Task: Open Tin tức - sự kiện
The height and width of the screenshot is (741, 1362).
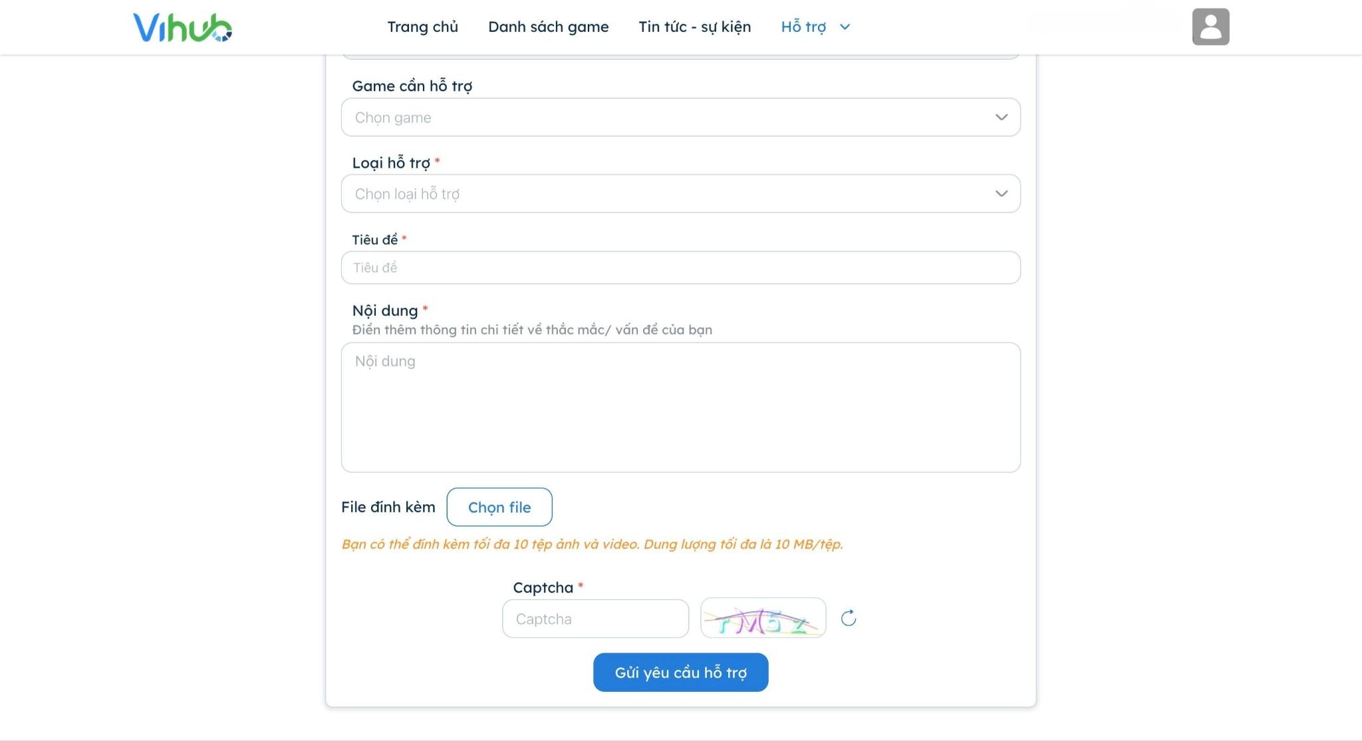Action: 695,27
